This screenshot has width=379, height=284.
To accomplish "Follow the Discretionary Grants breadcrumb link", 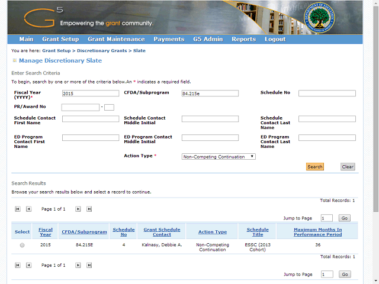I will tap(102, 51).
